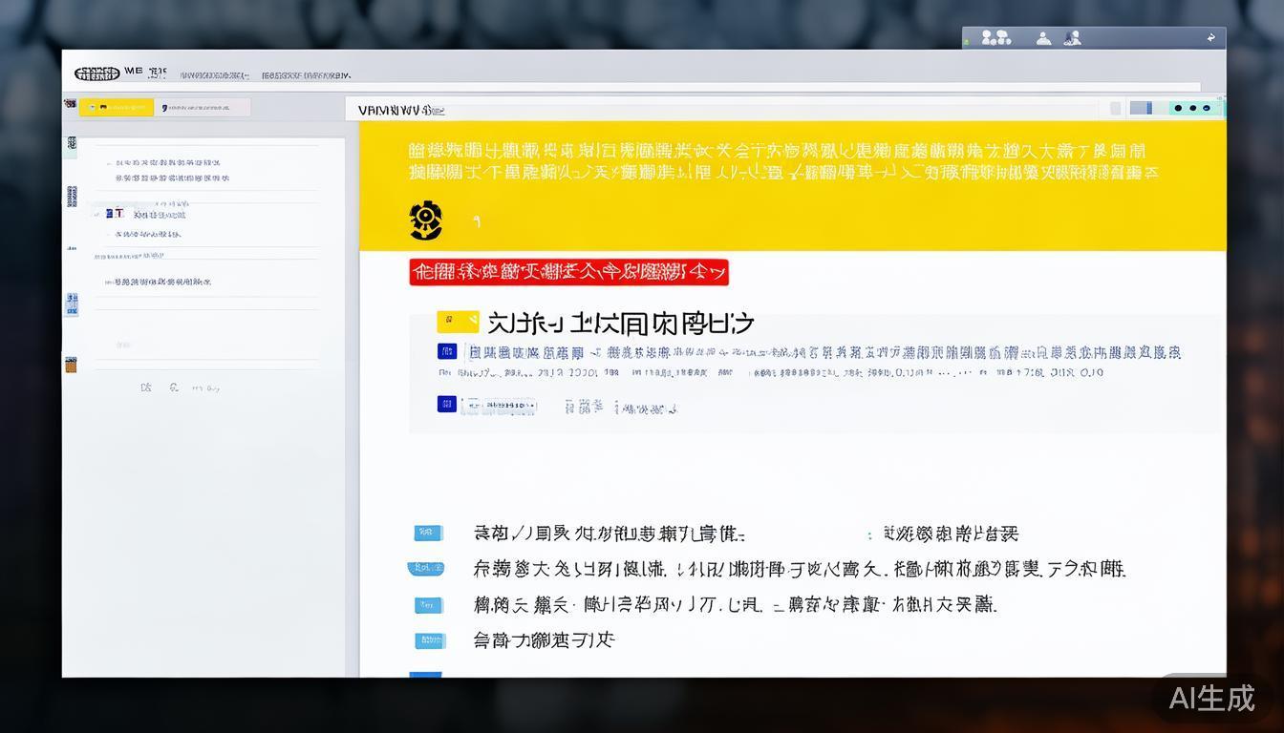Open the arrow expander at the far top right
Image resolution: width=1284 pixels, height=733 pixels.
pyautogui.click(x=1210, y=36)
